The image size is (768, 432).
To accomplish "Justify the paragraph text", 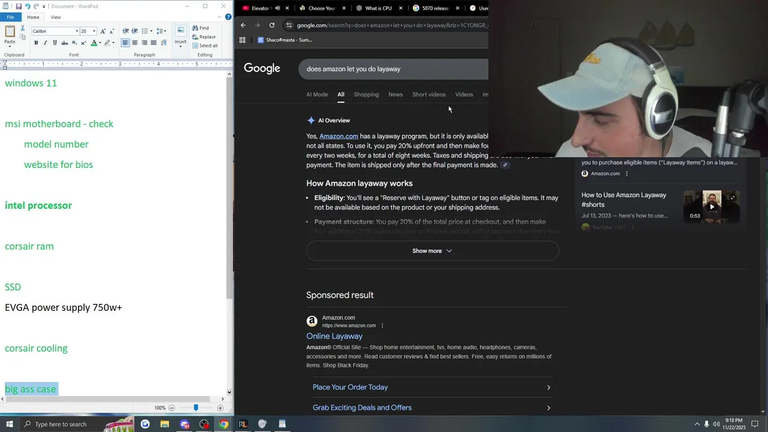I will pyautogui.click(x=154, y=43).
